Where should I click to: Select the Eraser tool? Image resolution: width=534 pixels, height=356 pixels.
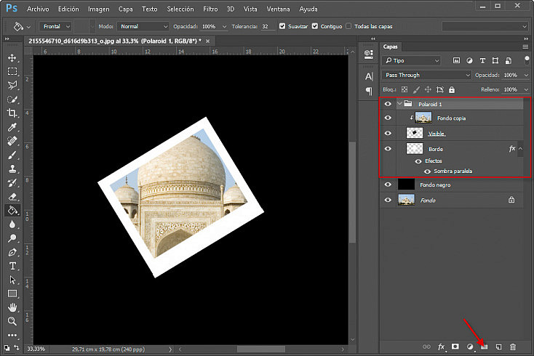coord(12,197)
